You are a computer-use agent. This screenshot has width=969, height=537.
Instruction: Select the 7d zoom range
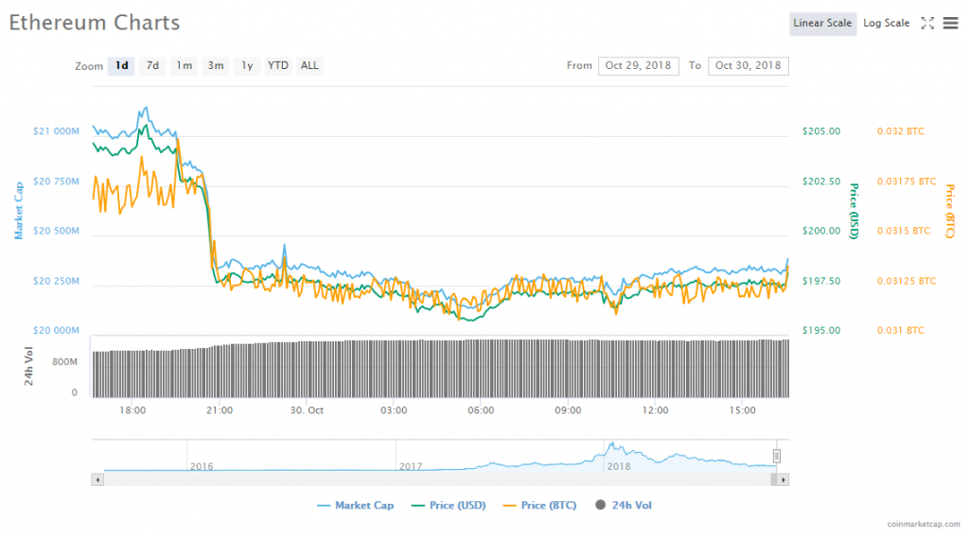pyautogui.click(x=152, y=66)
